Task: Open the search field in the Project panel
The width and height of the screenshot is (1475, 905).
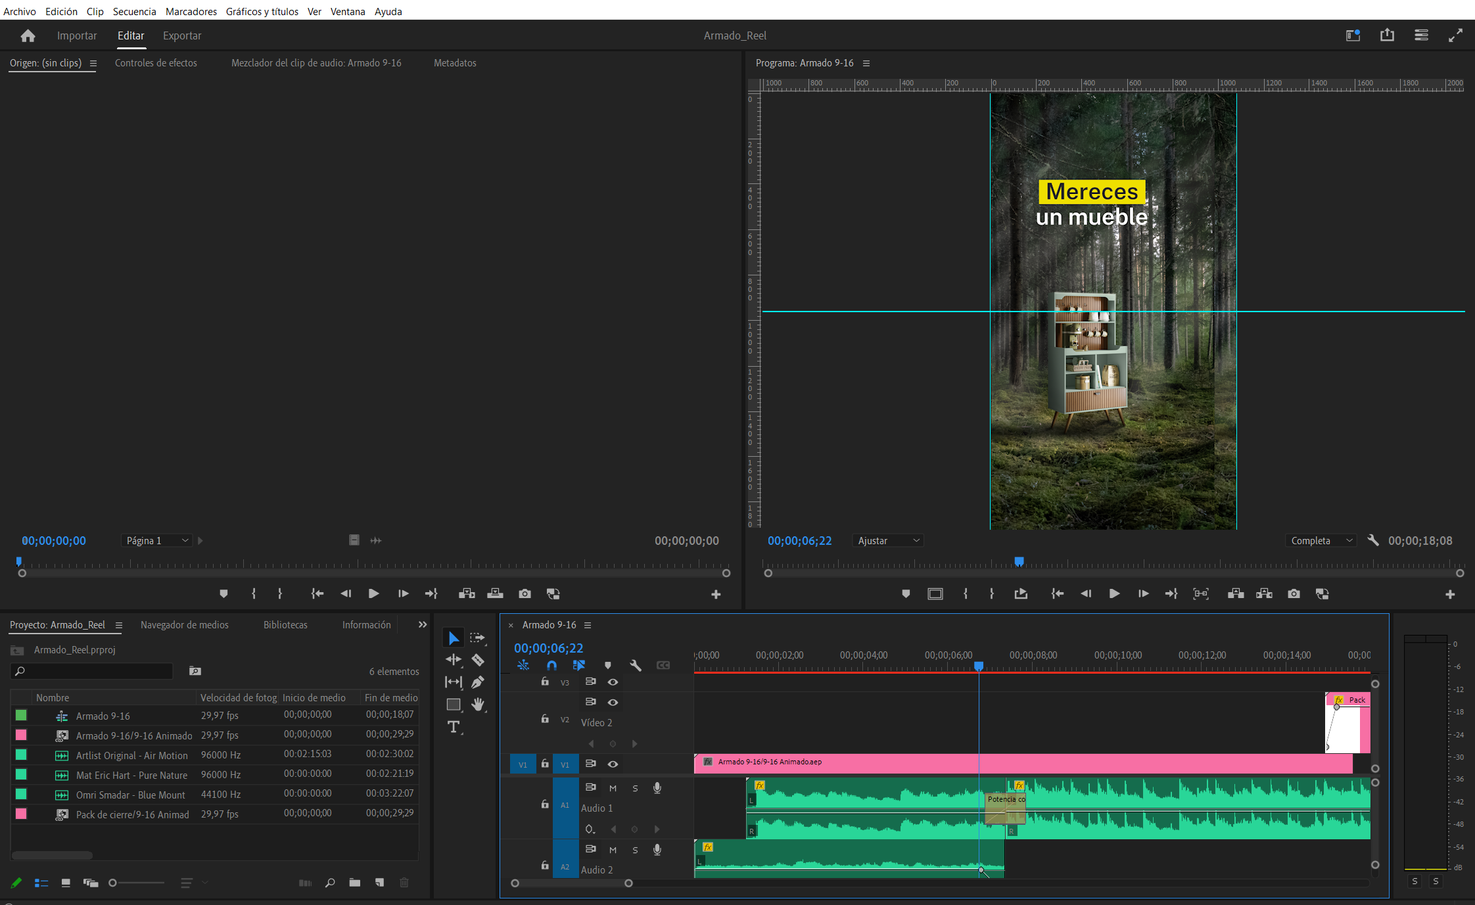Action: [x=91, y=670]
